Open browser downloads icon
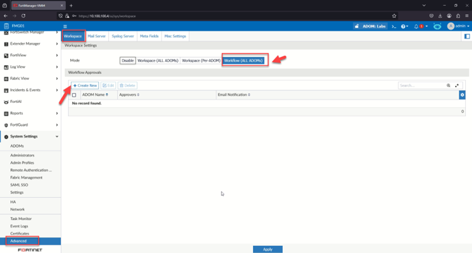The width and height of the screenshot is (472, 253). [440, 16]
